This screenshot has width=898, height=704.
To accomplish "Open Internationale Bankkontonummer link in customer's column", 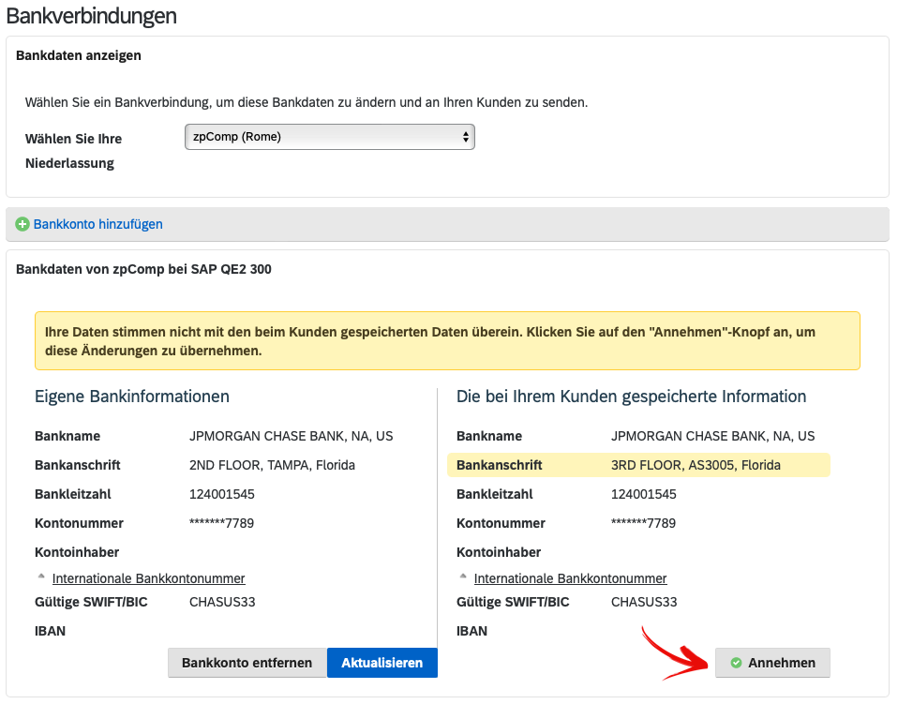I will [x=570, y=579].
